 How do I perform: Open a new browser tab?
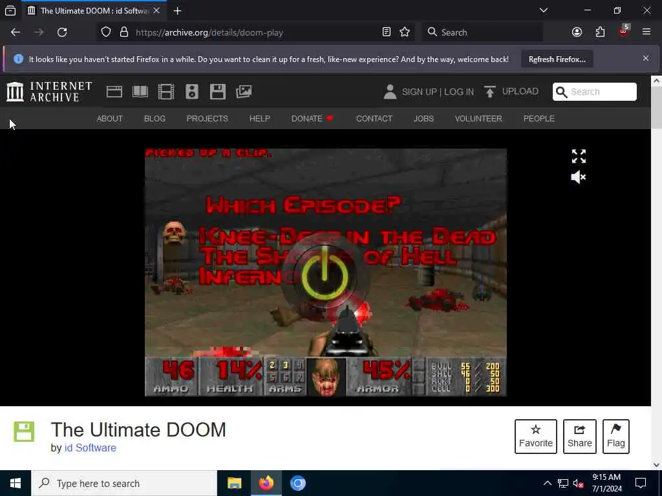[x=177, y=10]
